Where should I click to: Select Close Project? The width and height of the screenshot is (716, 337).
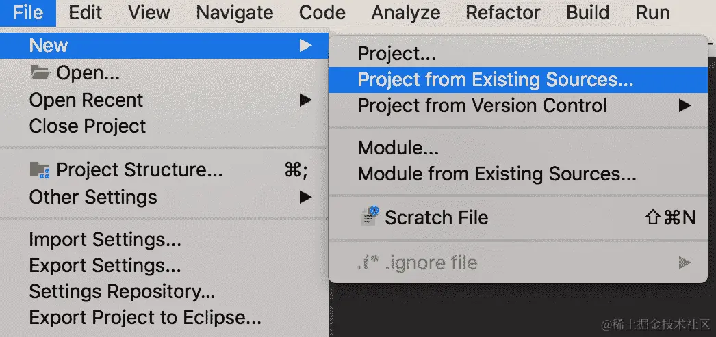pos(88,126)
